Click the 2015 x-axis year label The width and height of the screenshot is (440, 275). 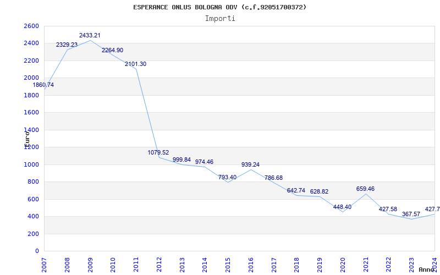[228, 265]
